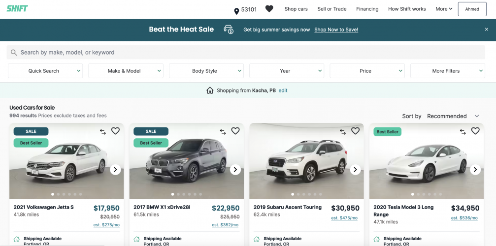Open the Ahmed account button
This screenshot has height=246, width=496.
click(x=472, y=9)
